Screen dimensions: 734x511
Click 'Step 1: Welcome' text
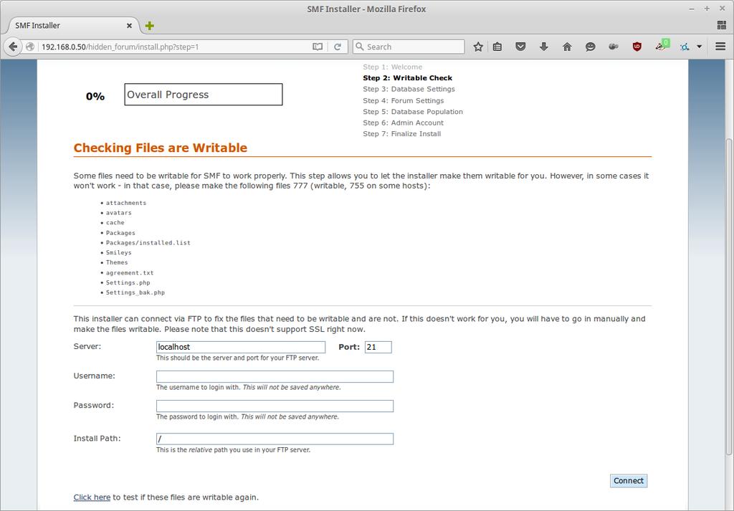[x=392, y=67]
